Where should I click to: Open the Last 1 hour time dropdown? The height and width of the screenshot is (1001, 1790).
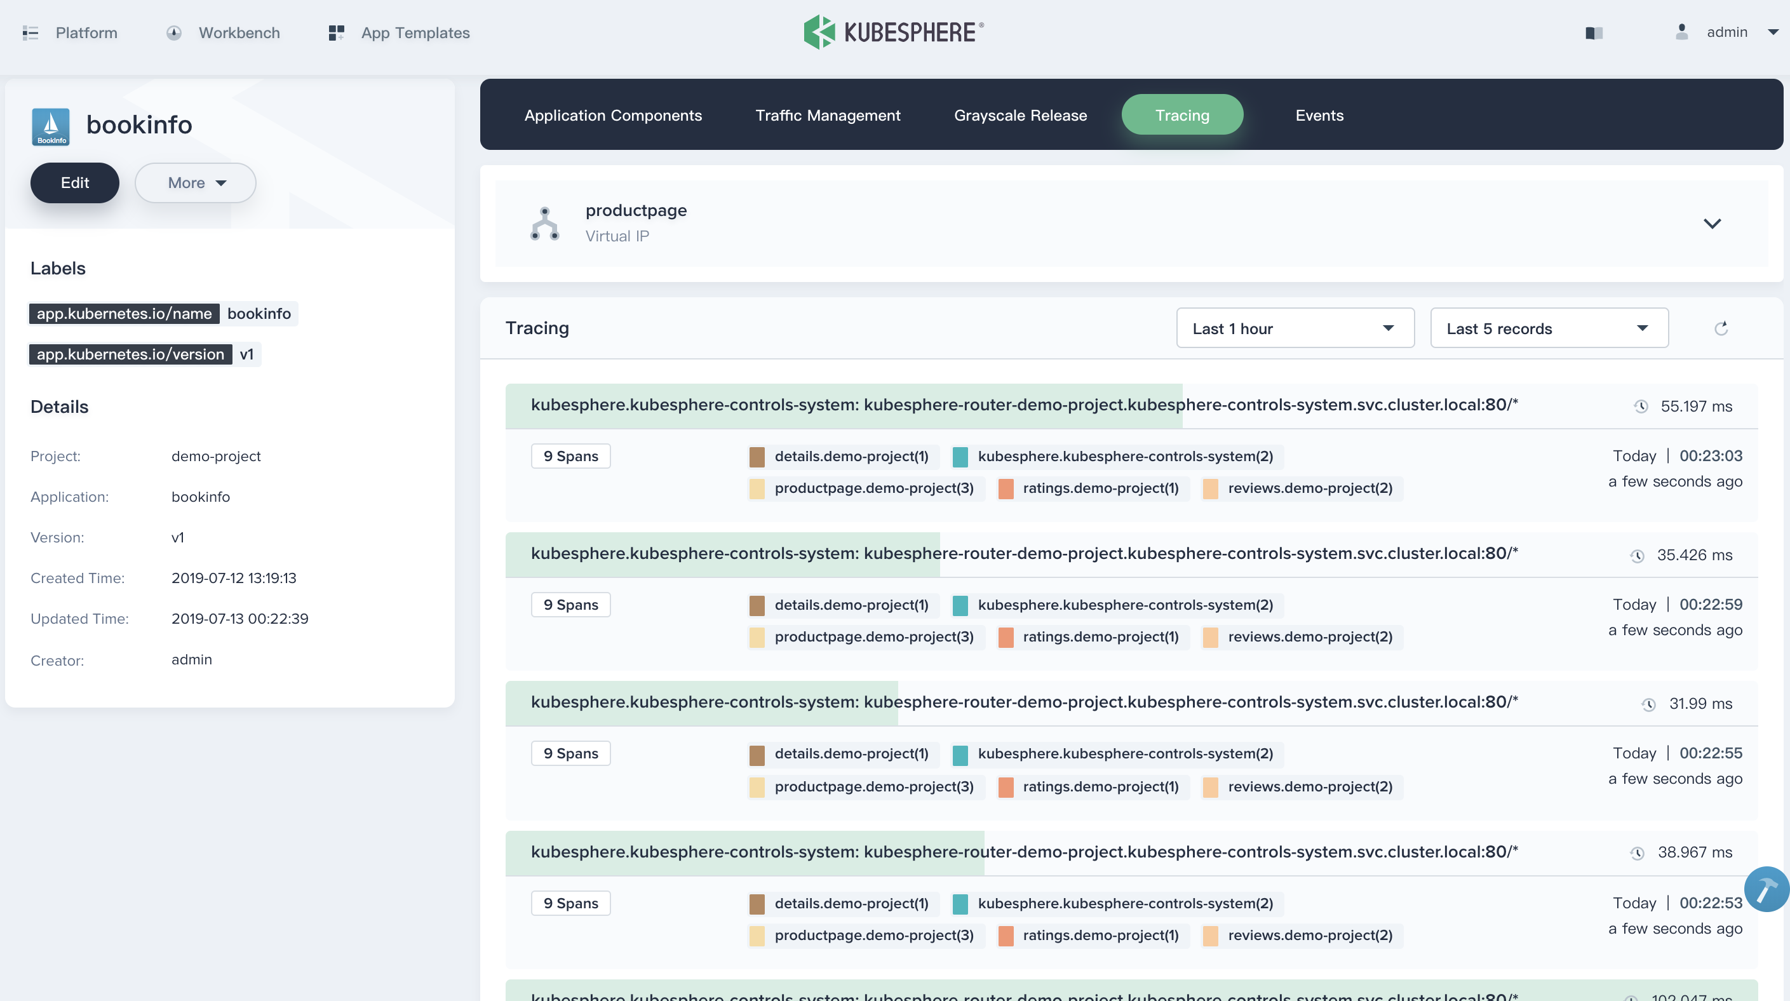point(1295,328)
